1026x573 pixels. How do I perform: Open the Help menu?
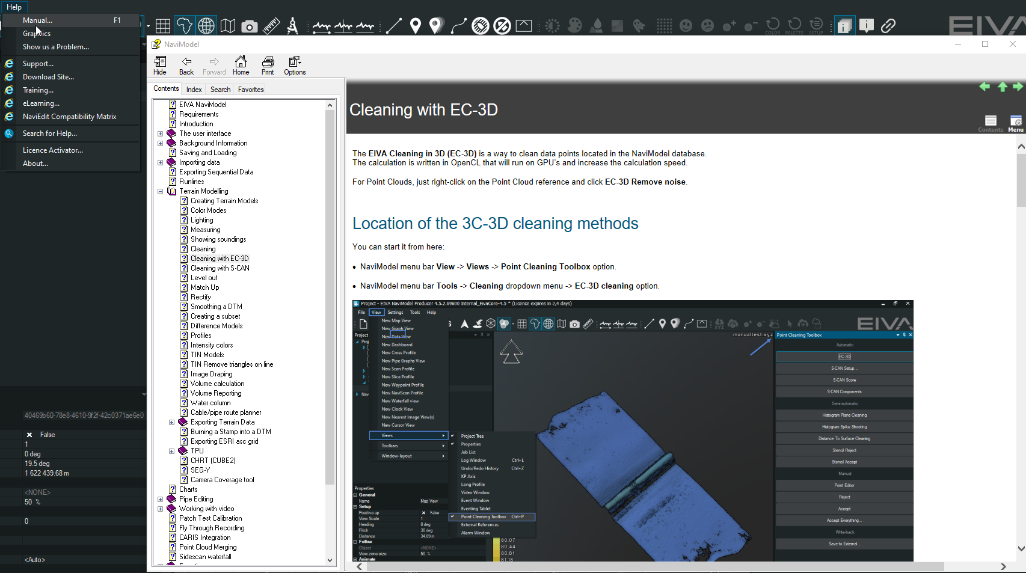(x=14, y=7)
